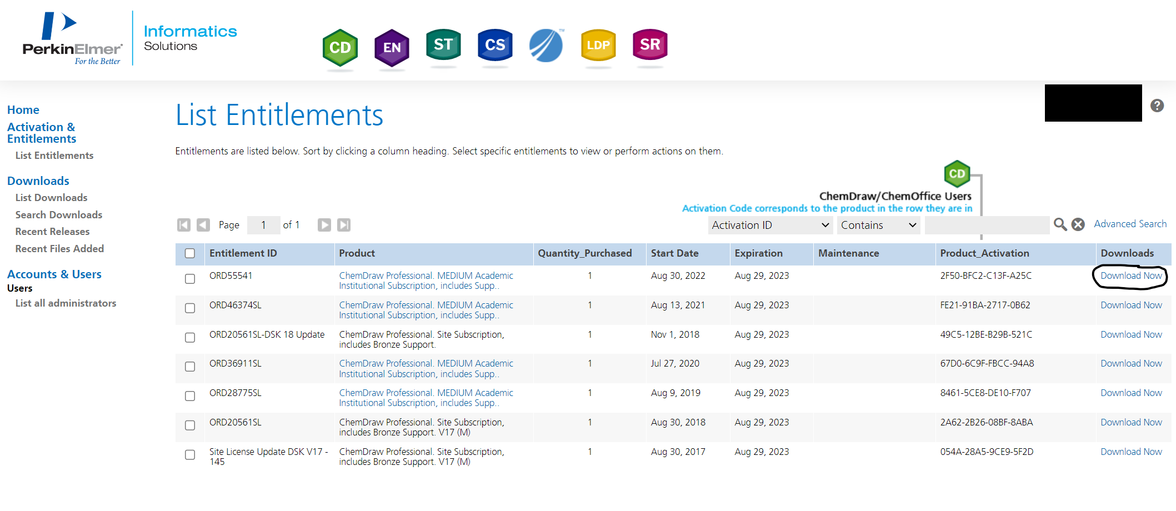Open the blue CS product icon
The width and height of the screenshot is (1176, 511).
coord(495,44)
